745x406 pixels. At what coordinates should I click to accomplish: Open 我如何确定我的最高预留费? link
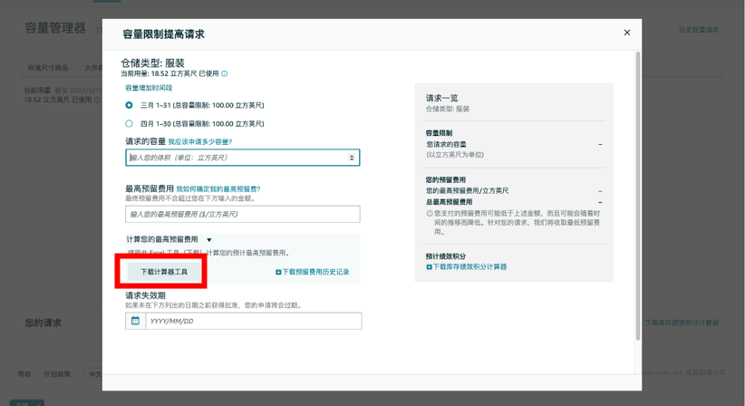pyautogui.click(x=218, y=189)
